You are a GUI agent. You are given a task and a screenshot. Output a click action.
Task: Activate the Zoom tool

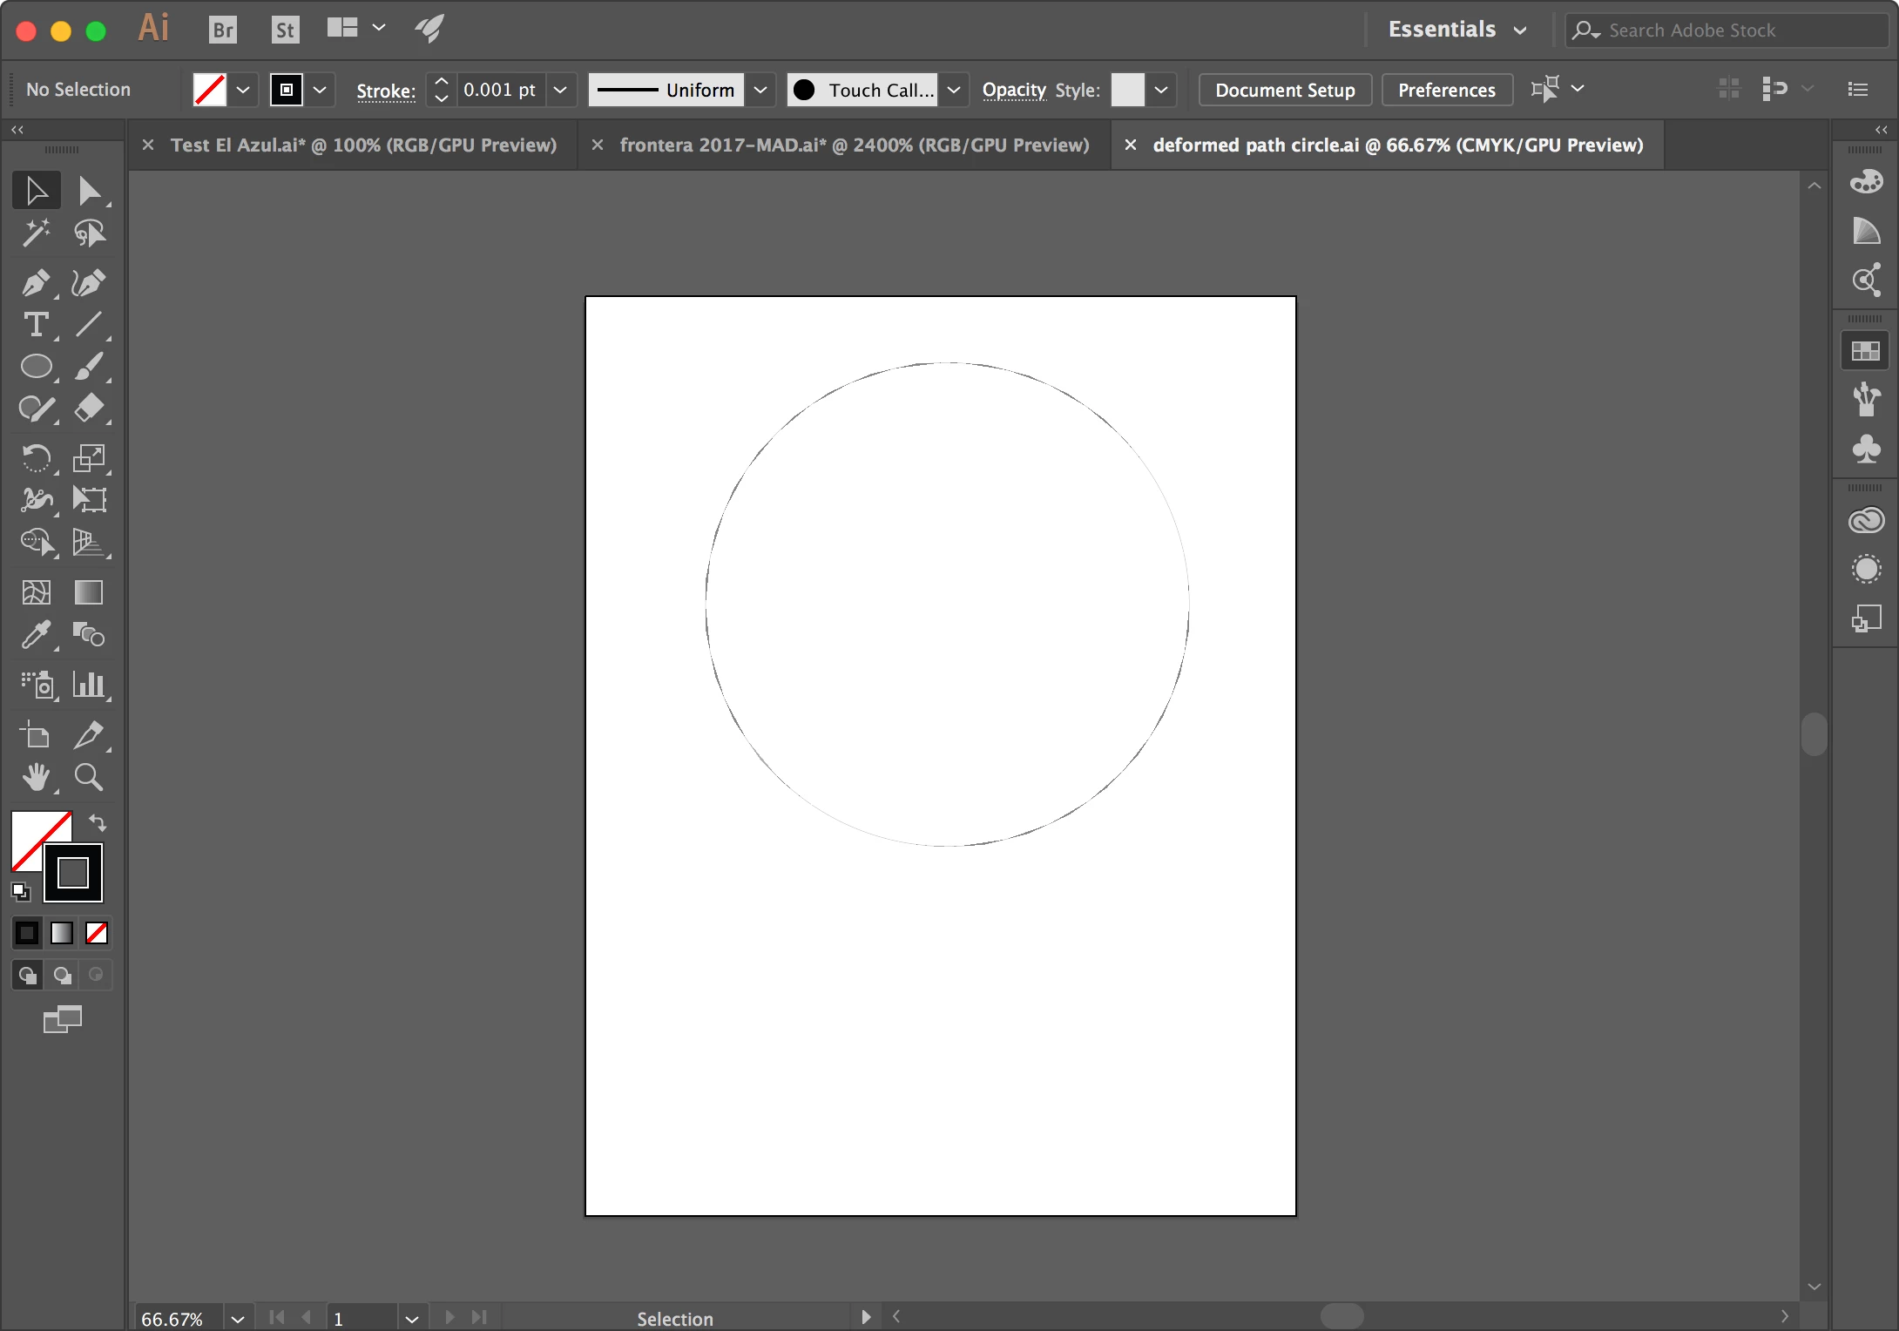coord(88,776)
